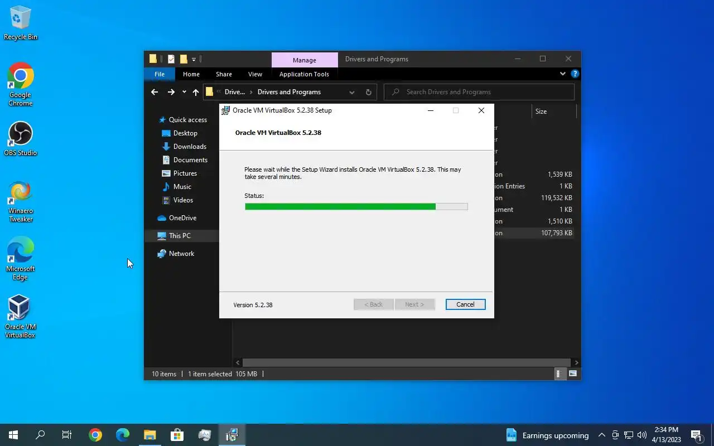Go up one folder level
714x446 pixels.
click(196, 92)
